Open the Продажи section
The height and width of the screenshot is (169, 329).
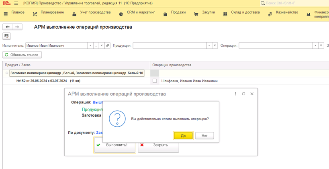(174, 13)
